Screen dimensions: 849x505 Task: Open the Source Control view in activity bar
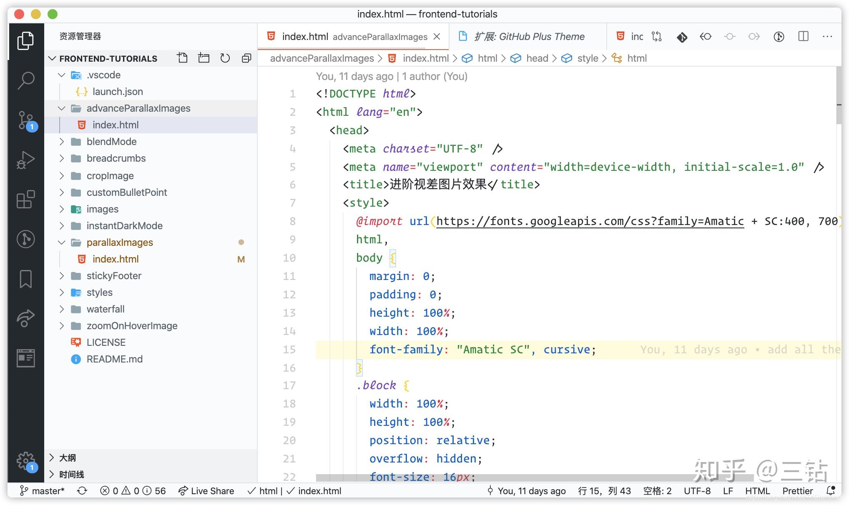(26, 120)
